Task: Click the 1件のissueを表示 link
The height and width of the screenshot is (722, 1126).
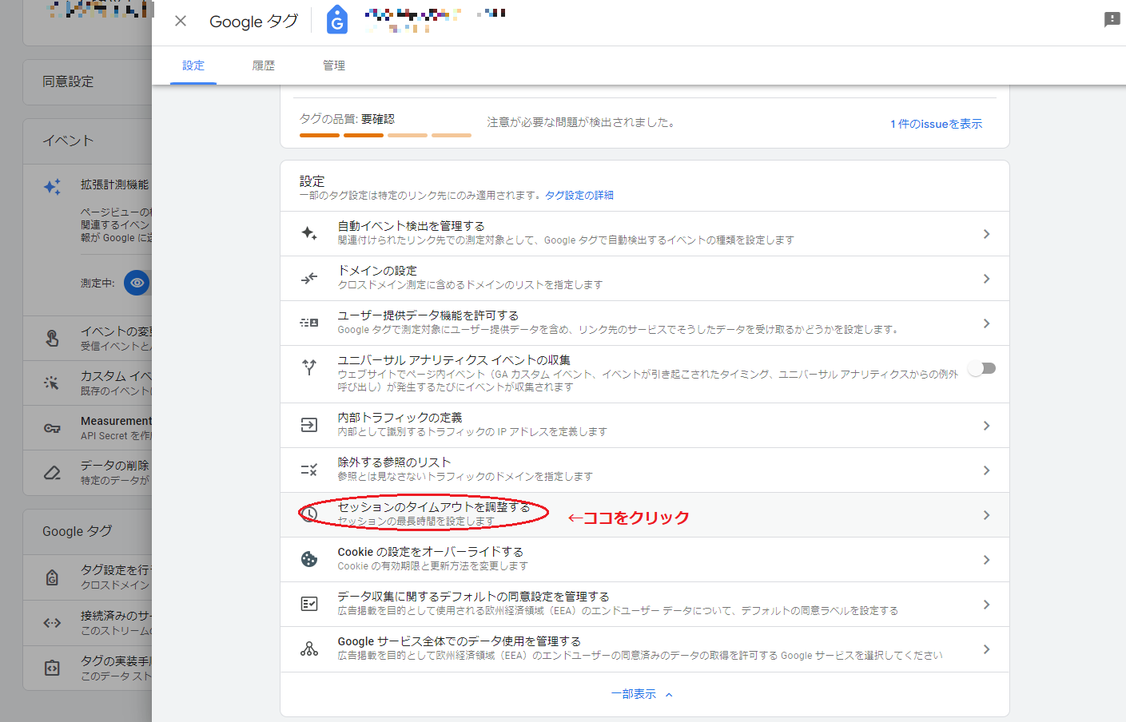Action: point(936,124)
